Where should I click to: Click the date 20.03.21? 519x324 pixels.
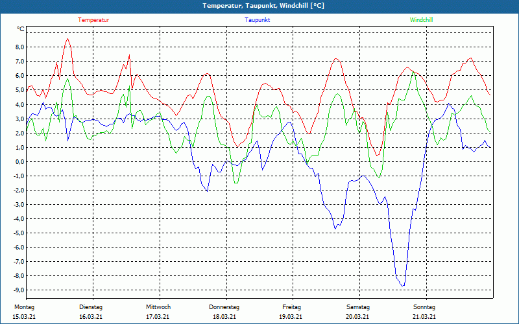click(x=357, y=317)
